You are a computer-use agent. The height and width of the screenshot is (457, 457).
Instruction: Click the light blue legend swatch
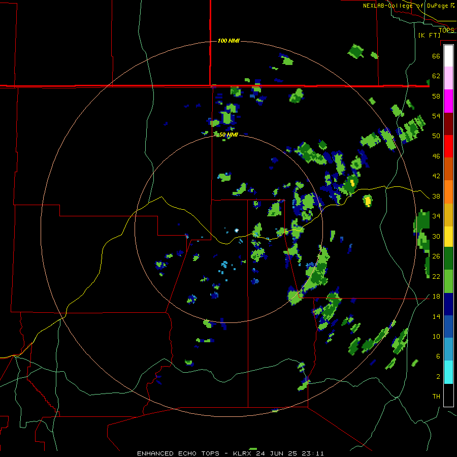pyautogui.click(x=448, y=349)
